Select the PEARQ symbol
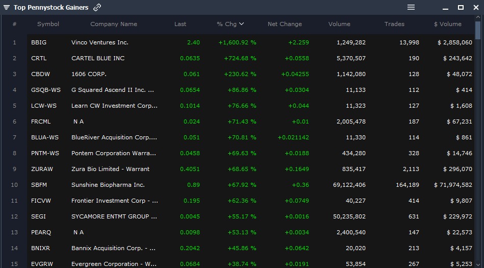The width and height of the screenshot is (484, 268). (x=41, y=232)
